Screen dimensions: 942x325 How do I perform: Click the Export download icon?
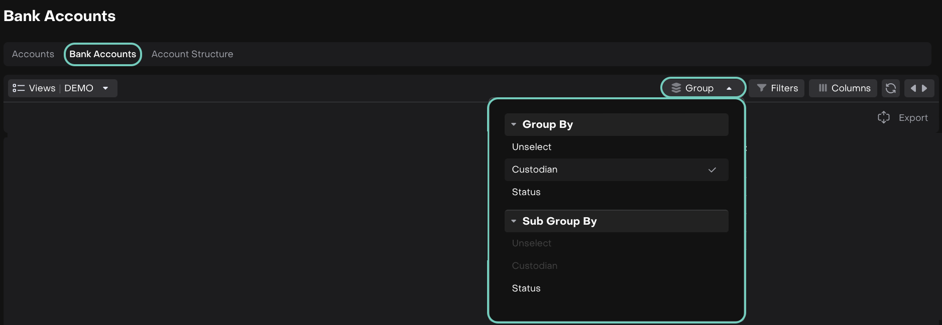(x=883, y=117)
